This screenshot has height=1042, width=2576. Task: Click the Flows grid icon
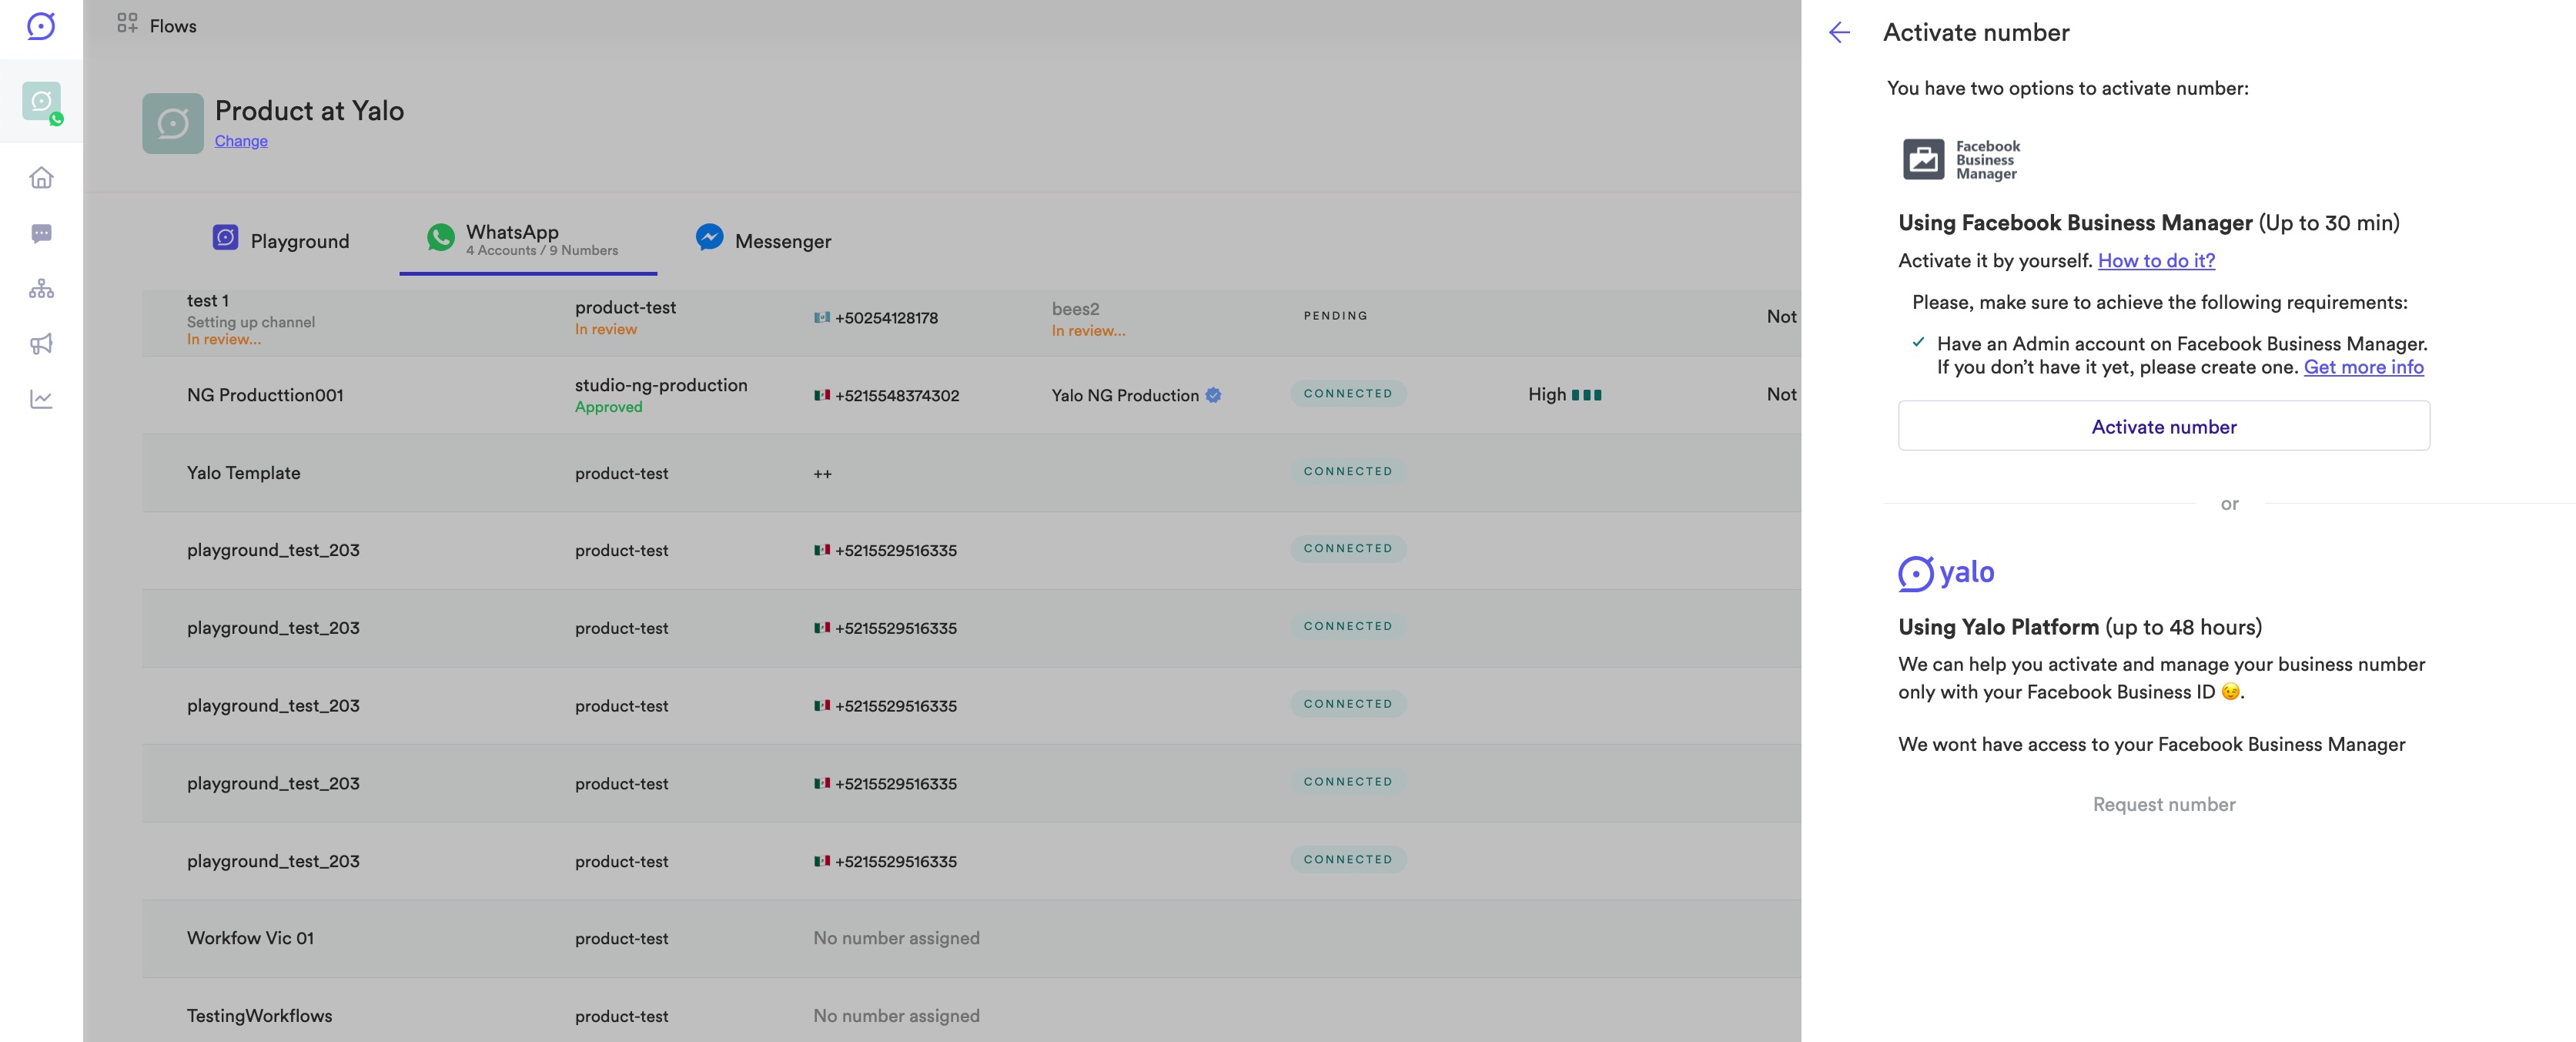pos(127,22)
